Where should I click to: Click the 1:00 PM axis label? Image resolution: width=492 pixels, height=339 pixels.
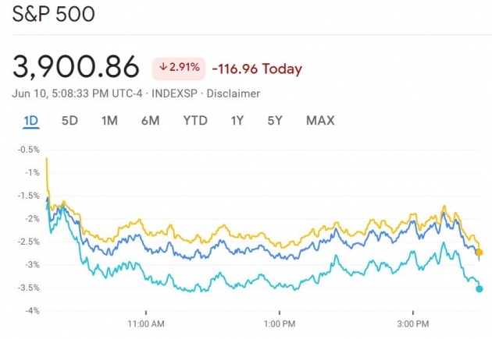[x=279, y=323]
